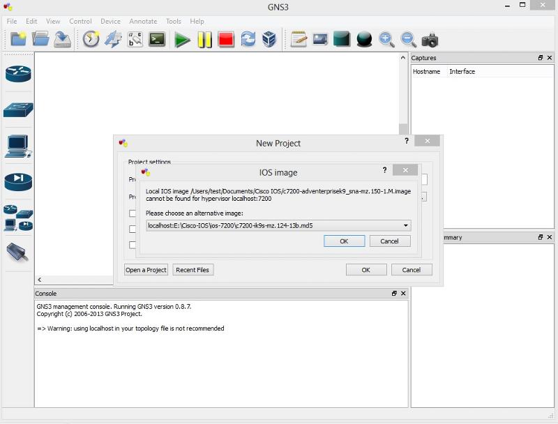558x424 pixels.
Task: Click OK in the New Project dialog
Action: pyautogui.click(x=366, y=270)
